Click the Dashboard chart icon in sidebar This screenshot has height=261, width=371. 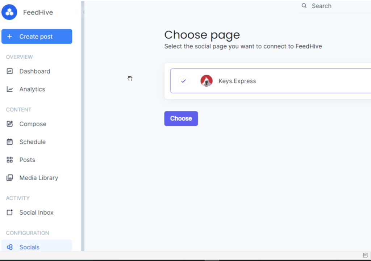point(10,71)
